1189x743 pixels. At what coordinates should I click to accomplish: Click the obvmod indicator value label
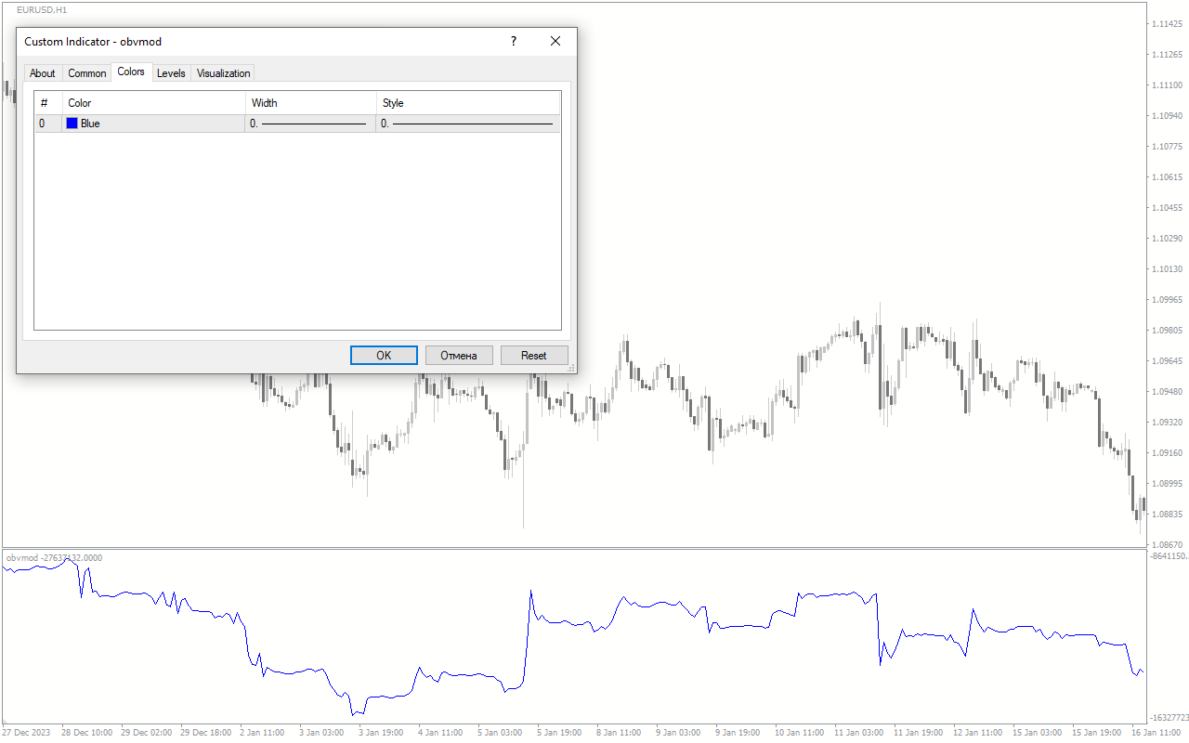point(54,557)
